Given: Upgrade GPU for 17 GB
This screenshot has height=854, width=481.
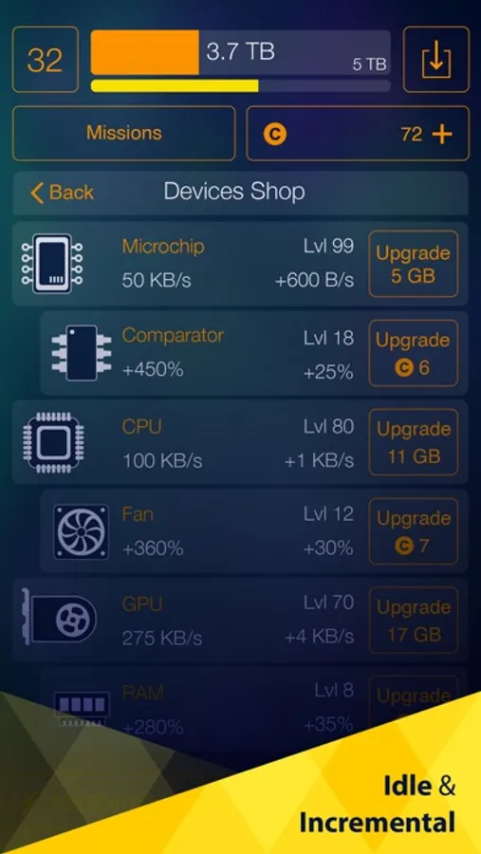Looking at the screenshot, I should click(413, 620).
